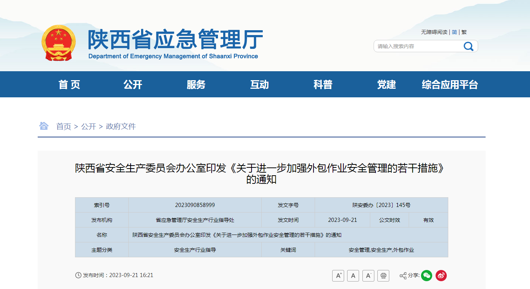Open the 科普 navigation menu
530x289 pixels.
point(323,84)
